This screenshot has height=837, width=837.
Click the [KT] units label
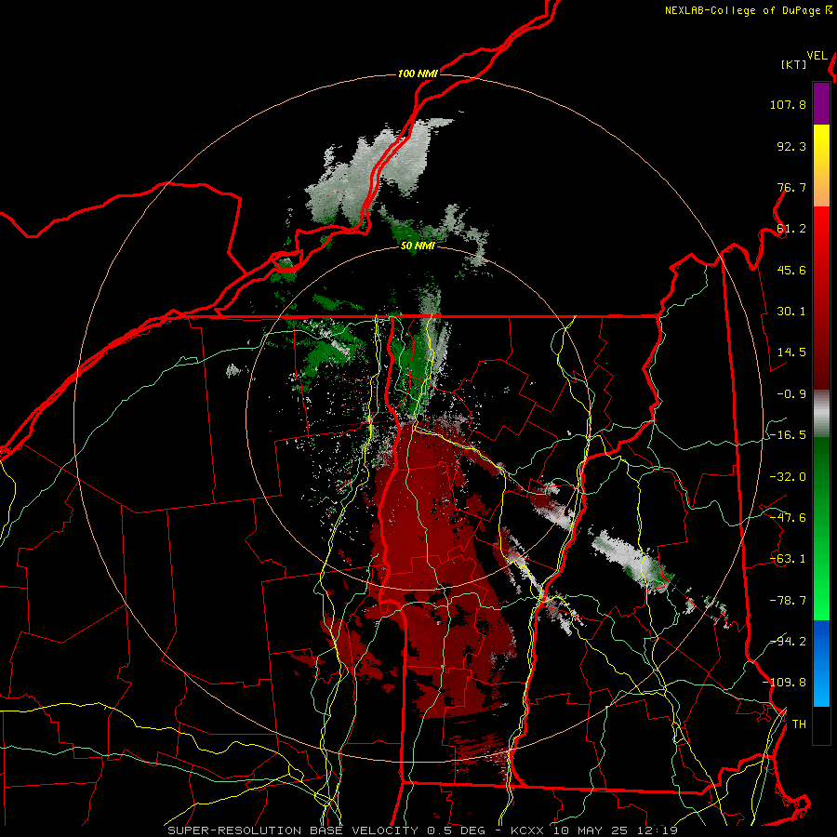[x=794, y=64]
